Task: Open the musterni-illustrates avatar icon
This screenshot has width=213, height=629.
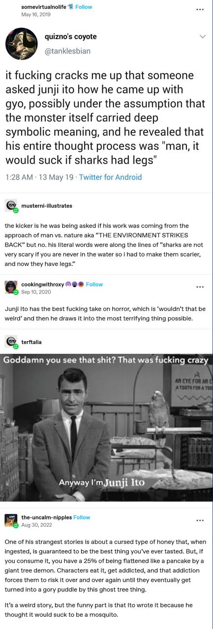Action: point(11,206)
